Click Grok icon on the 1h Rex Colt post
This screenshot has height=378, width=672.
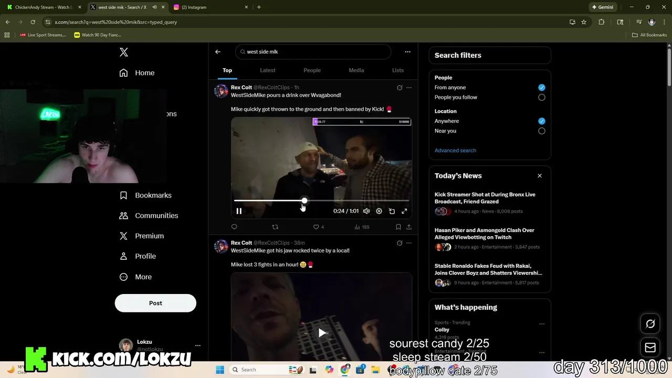pos(400,88)
